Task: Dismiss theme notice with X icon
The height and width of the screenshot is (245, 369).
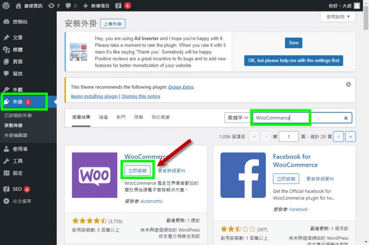Action: click(x=348, y=84)
